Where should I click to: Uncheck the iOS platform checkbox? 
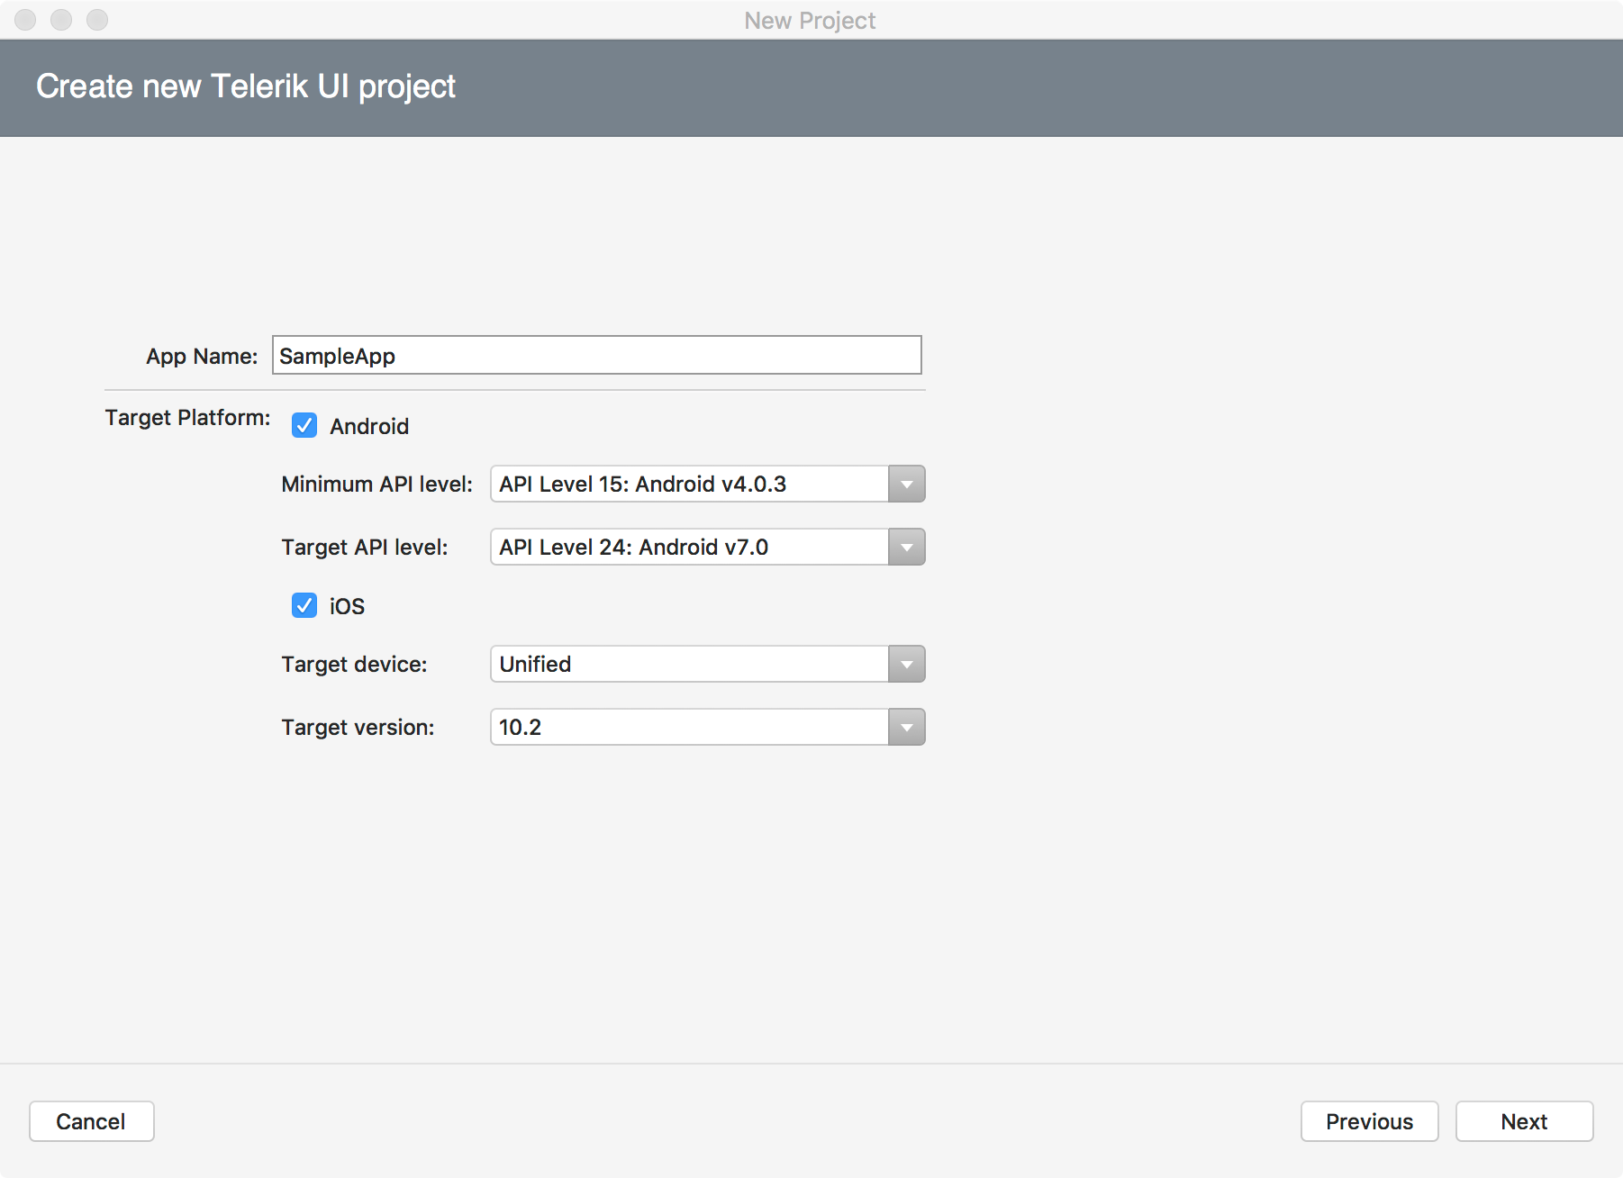coord(304,605)
